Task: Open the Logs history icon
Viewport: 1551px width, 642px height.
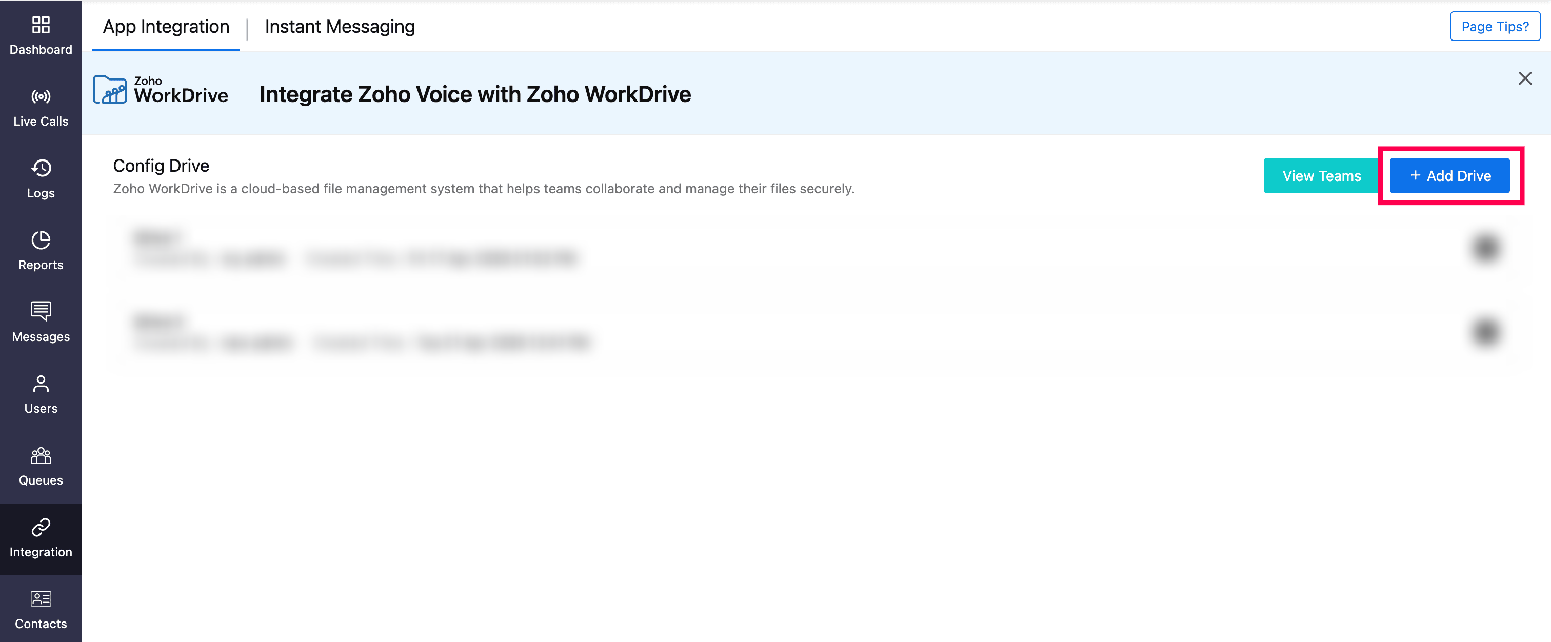Action: point(41,168)
